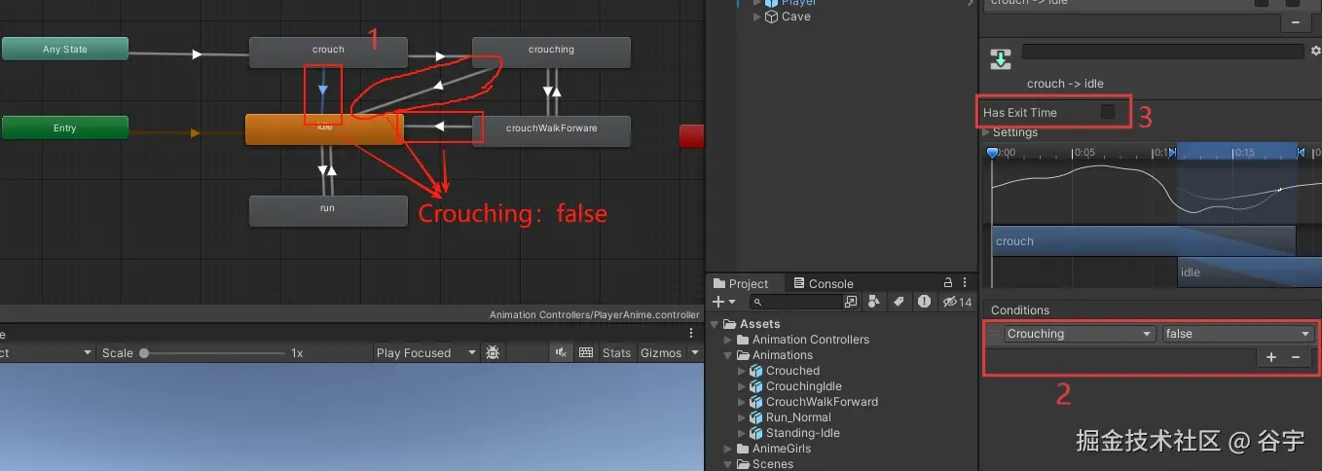Toggle the keyboard shortcuts icon in Game view
This screenshot has width=1322, height=471.
point(586,352)
